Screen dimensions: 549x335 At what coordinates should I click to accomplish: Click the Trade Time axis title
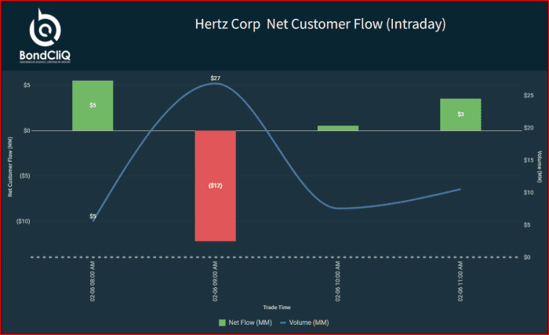pyautogui.click(x=277, y=308)
